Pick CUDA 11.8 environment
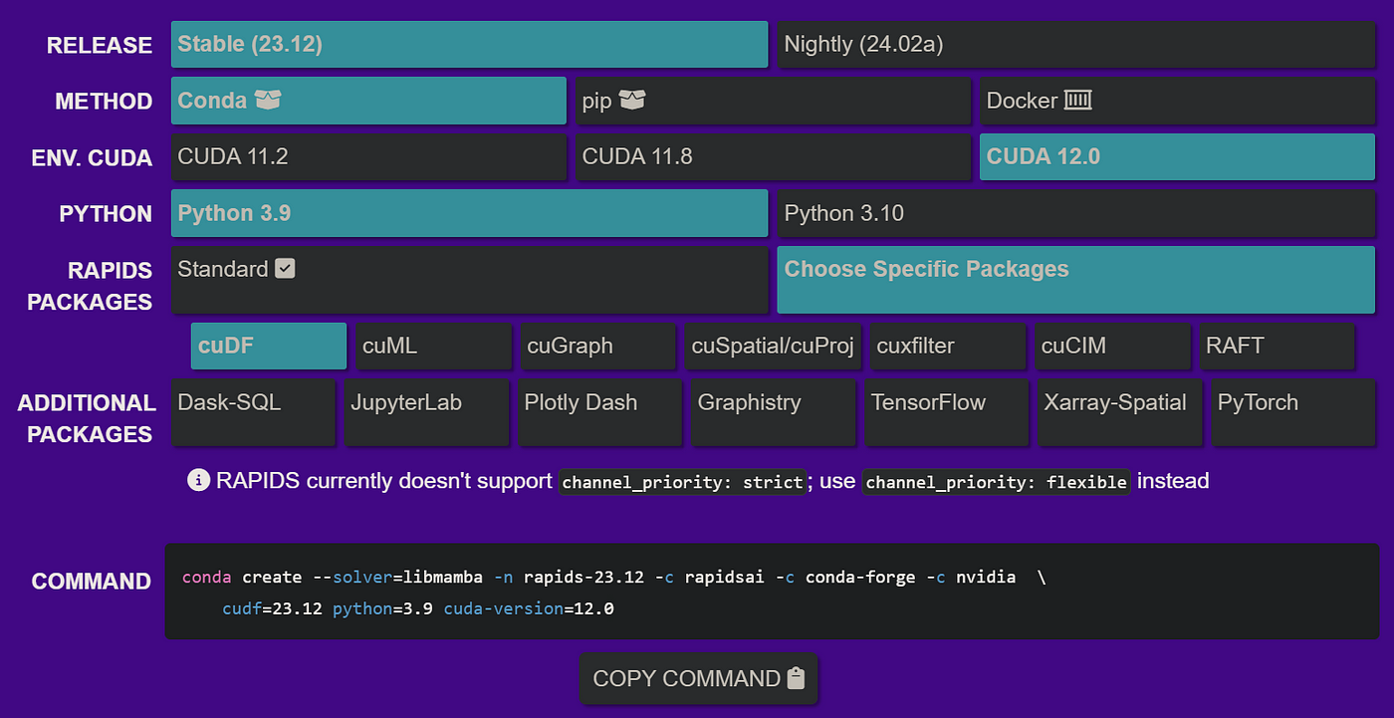The image size is (1394, 718). (772, 157)
